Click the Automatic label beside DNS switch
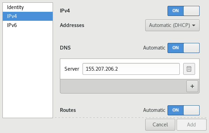Screen dimensions: 209x133 click(154, 48)
